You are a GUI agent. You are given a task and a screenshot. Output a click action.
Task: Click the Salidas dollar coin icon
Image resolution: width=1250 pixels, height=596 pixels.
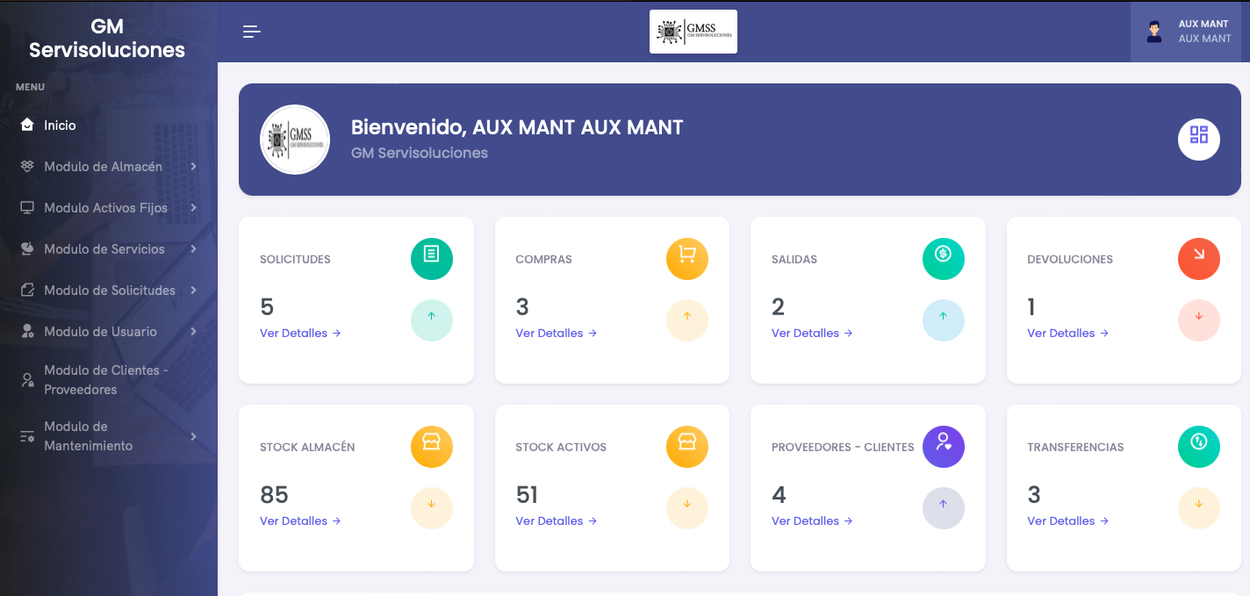coord(943,259)
